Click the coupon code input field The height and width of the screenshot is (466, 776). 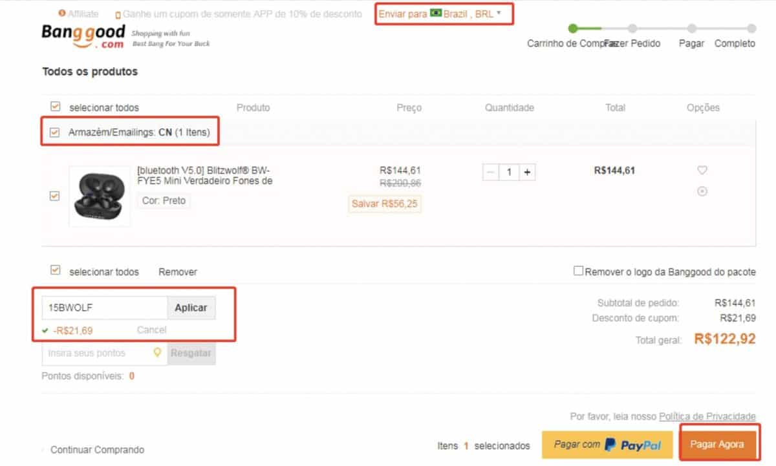click(x=105, y=308)
